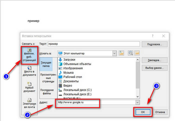
Task: Select link to file or web page option
Action: tap(29, 55)
